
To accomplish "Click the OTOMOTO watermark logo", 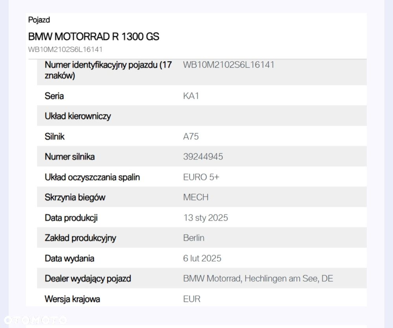I will pos(35,320).
